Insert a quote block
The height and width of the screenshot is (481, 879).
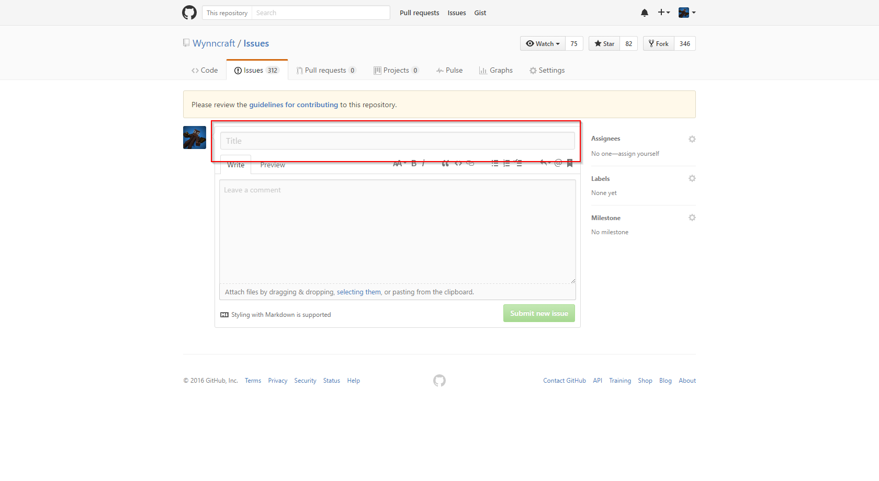coord(445,163)
